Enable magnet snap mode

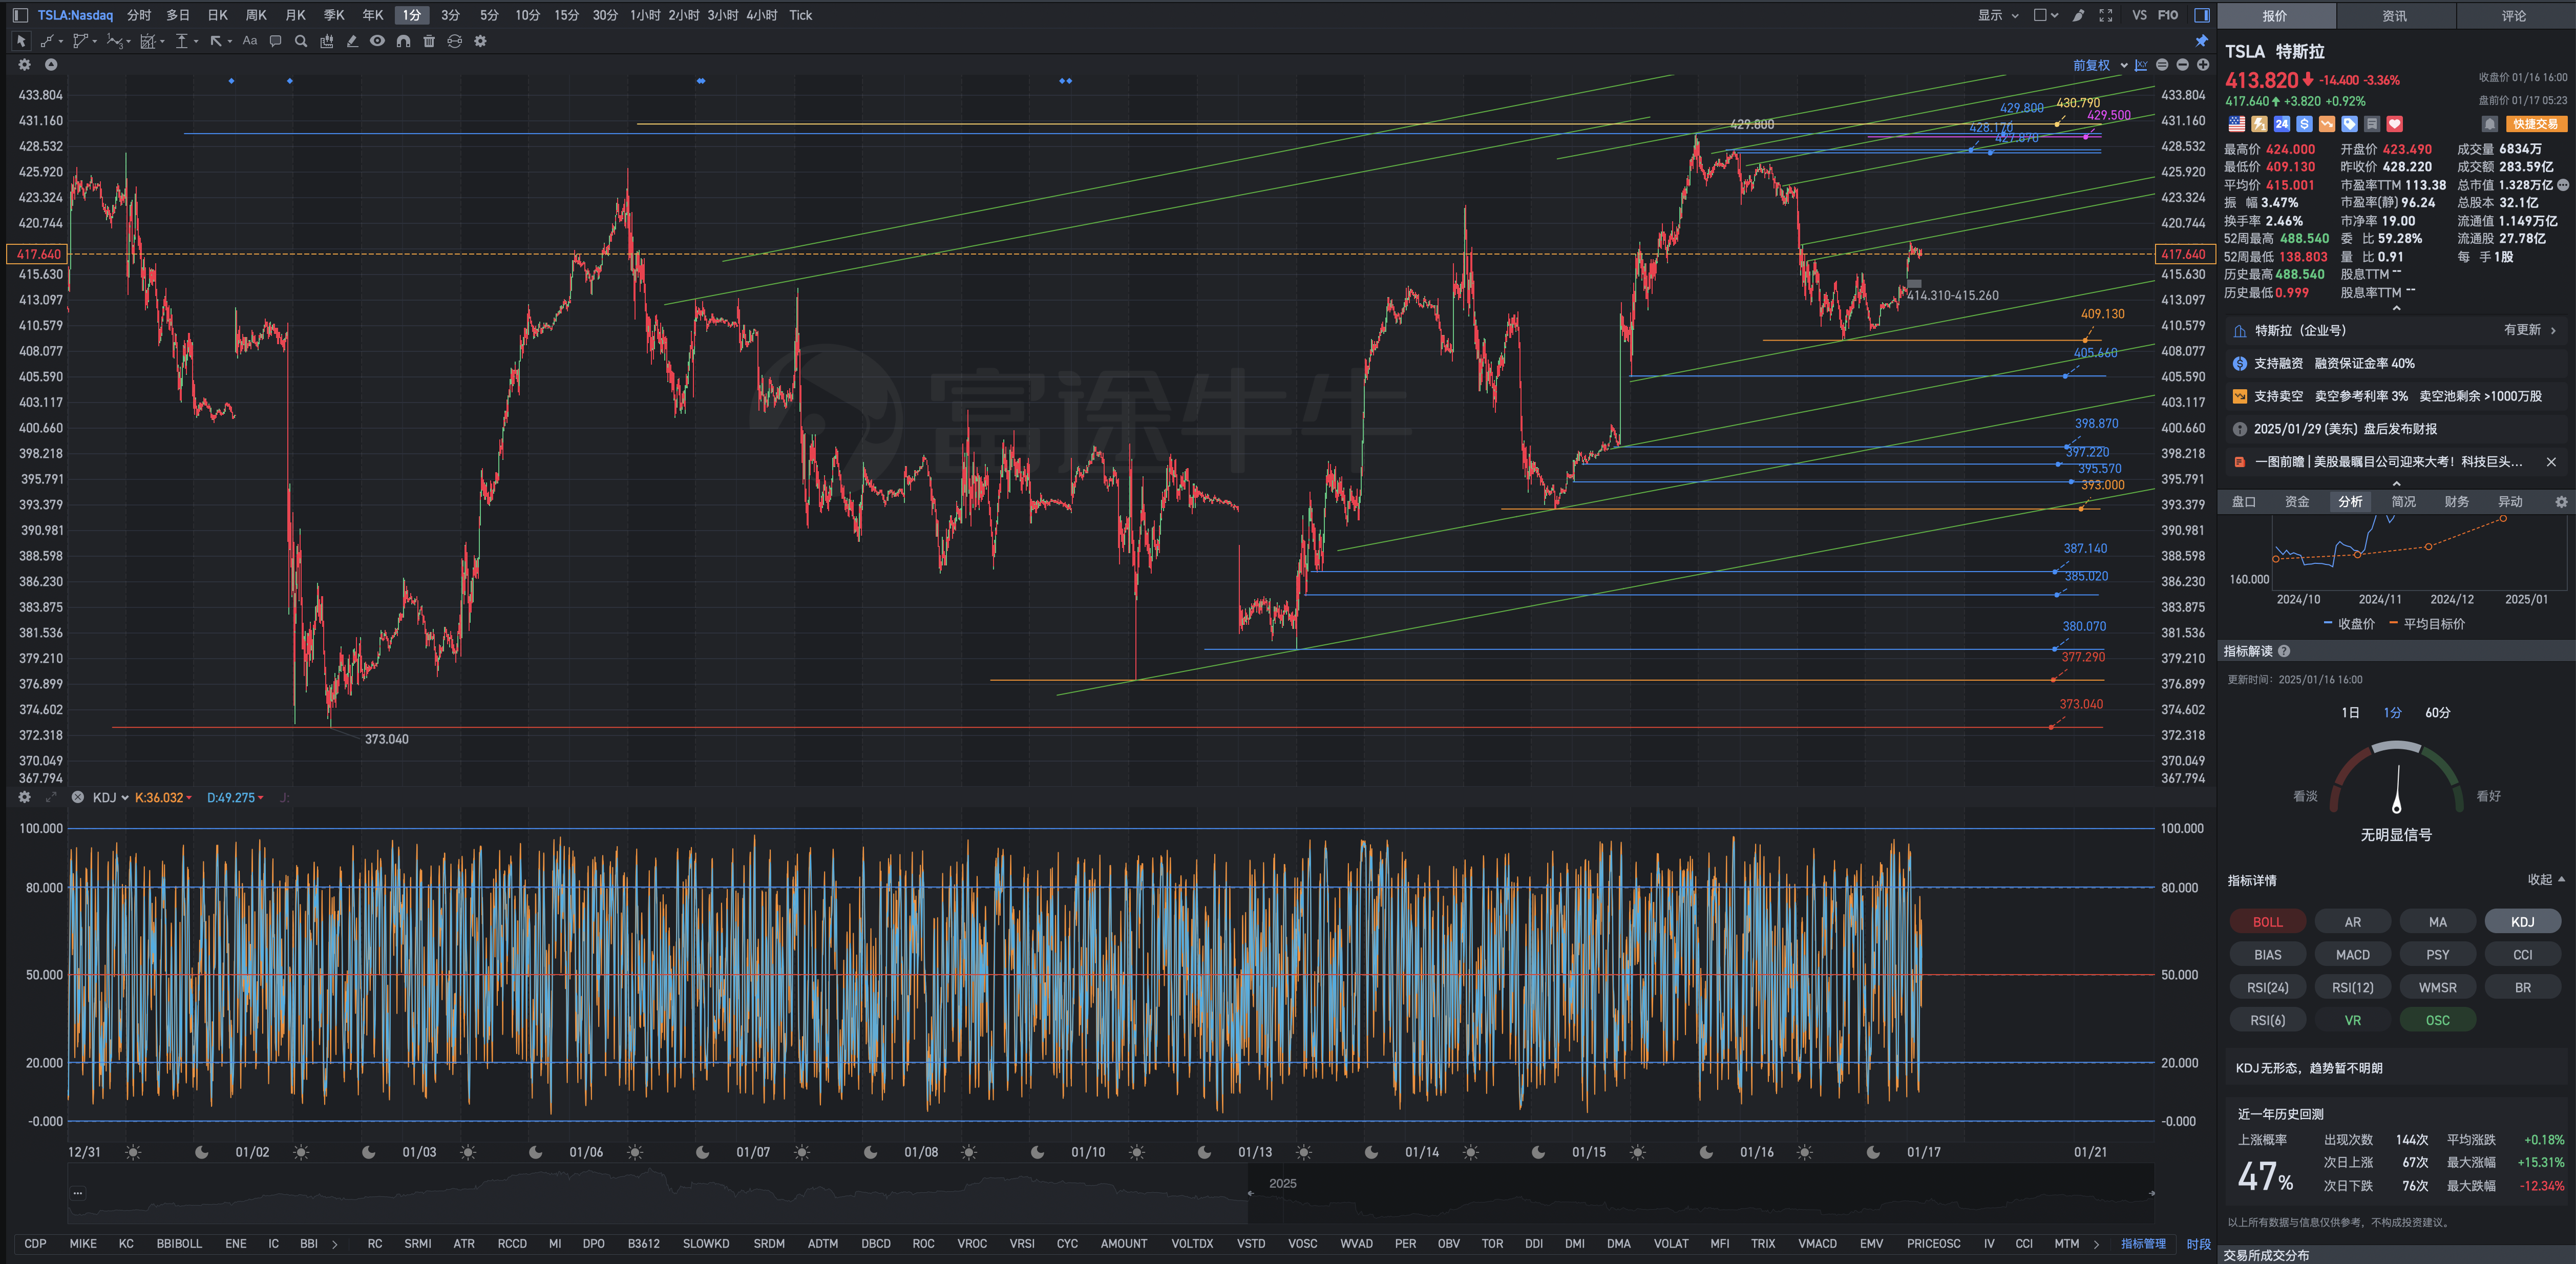coord(403,41)
